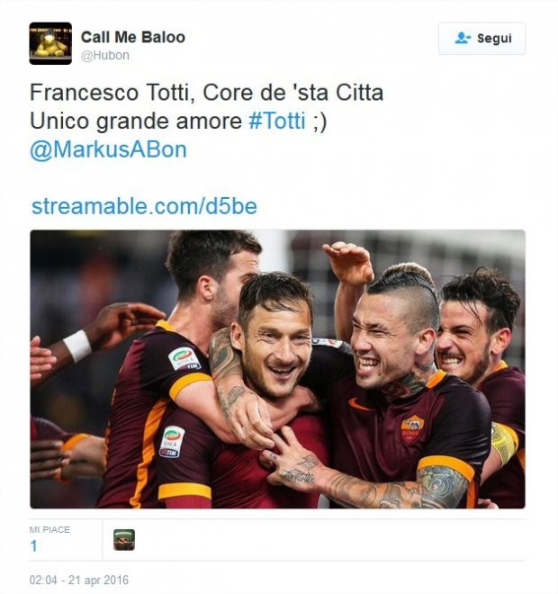Click the upper Serie A TIM sleeve patch
Screen dimensions: 558x594
184,359
